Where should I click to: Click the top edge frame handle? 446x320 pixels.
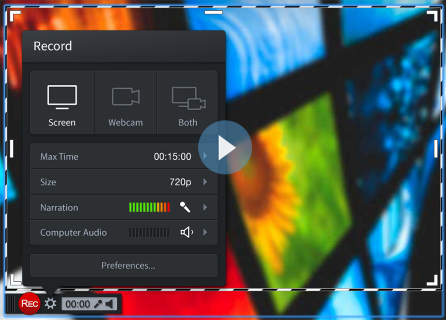[214, 12]
